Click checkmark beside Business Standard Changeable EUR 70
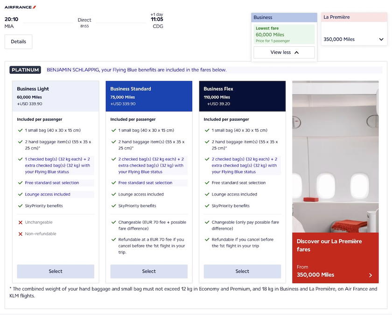This screenshot has height=315, width=392. pos(114,222)
